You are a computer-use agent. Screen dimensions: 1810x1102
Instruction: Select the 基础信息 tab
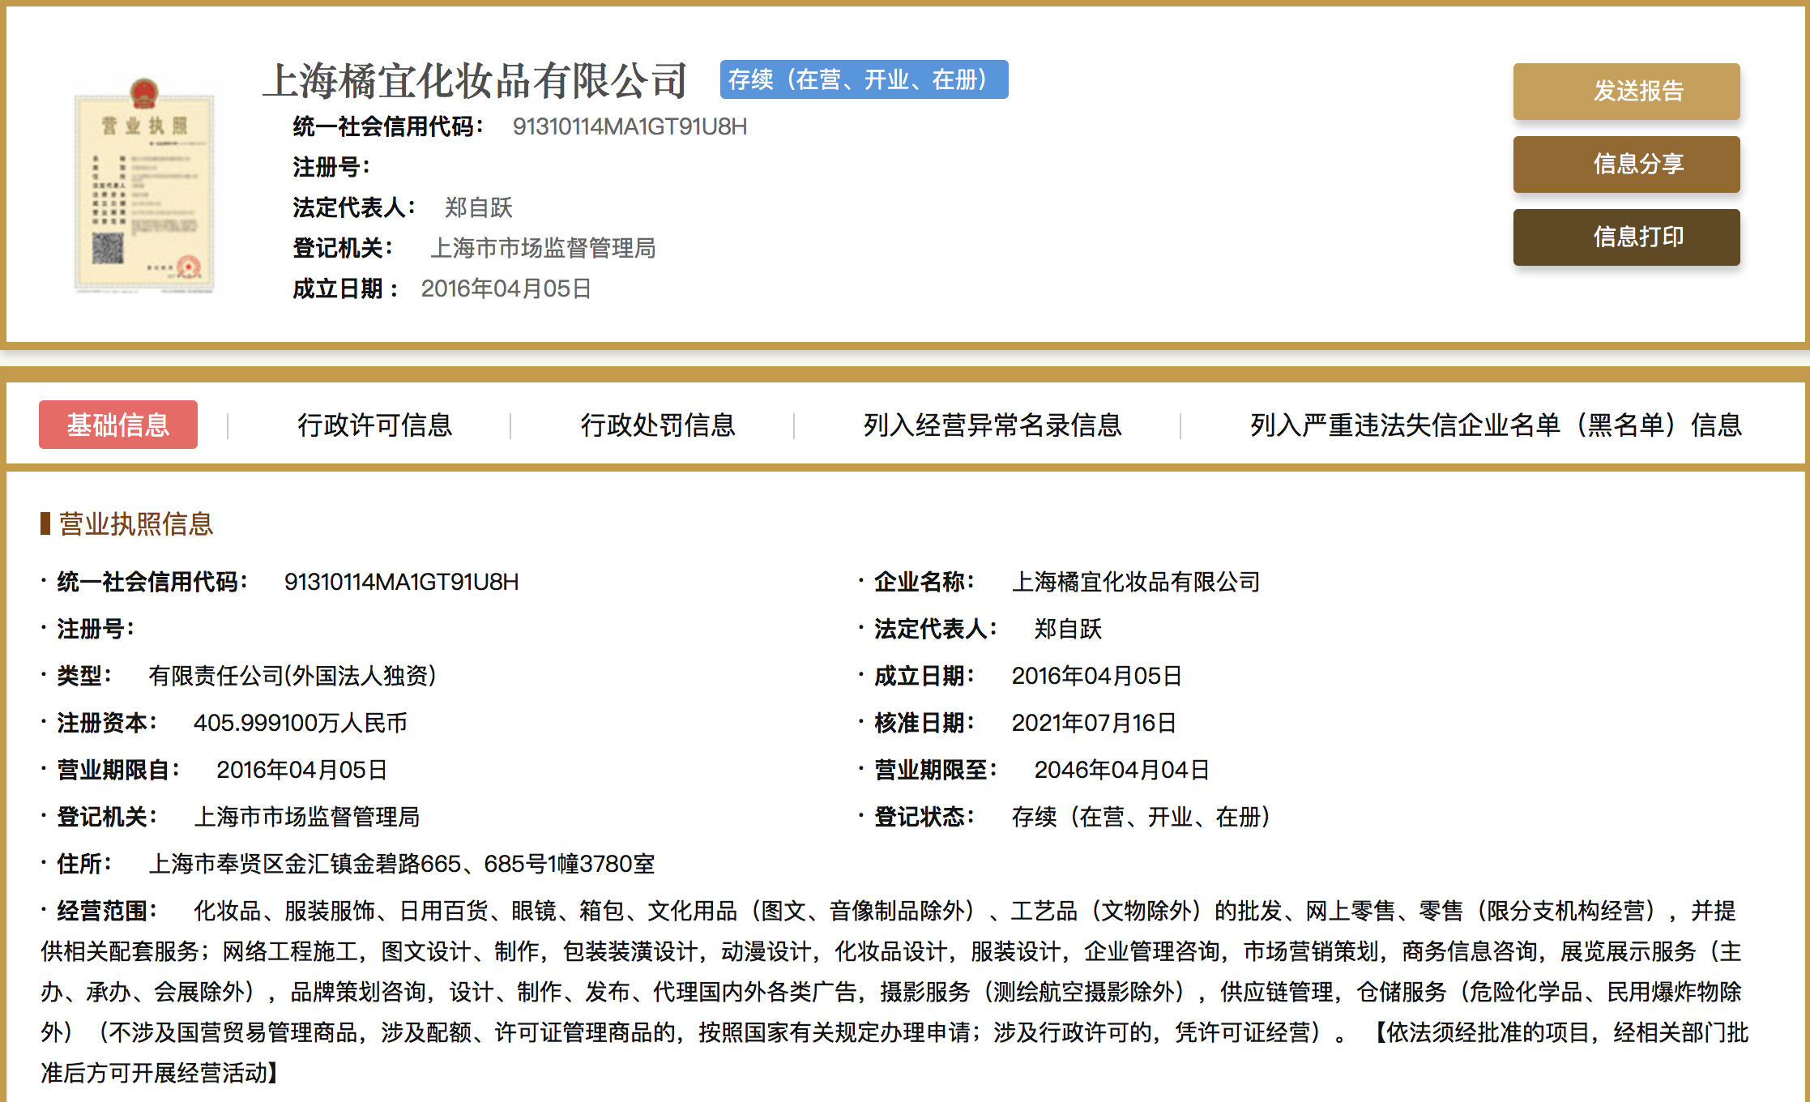coord(118,425)
